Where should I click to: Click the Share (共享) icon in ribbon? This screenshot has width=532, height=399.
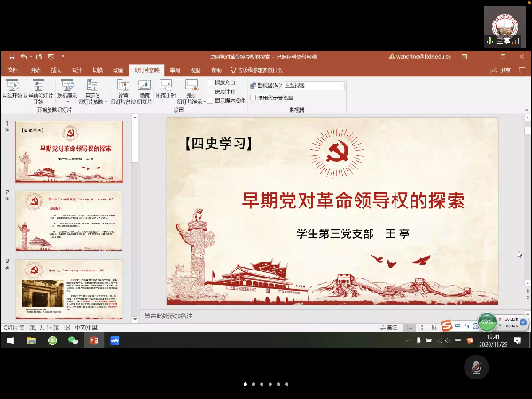point(501,70)
